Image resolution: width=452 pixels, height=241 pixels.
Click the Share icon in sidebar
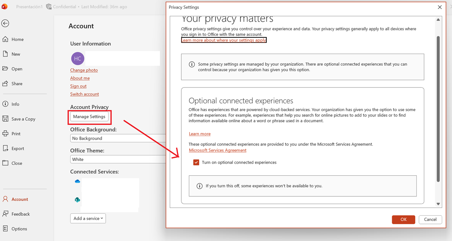click(5, 83)
